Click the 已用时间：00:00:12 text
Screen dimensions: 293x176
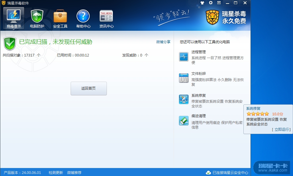73,55
